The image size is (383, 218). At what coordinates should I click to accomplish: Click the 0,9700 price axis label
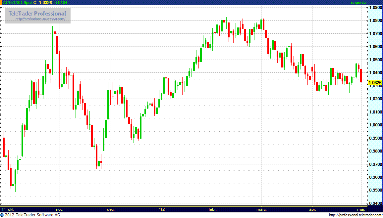375,164
